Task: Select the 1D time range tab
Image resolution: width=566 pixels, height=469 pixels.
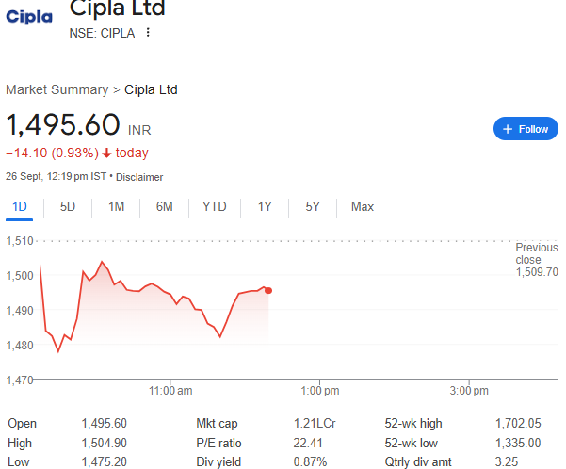Action: pos(20,206)
